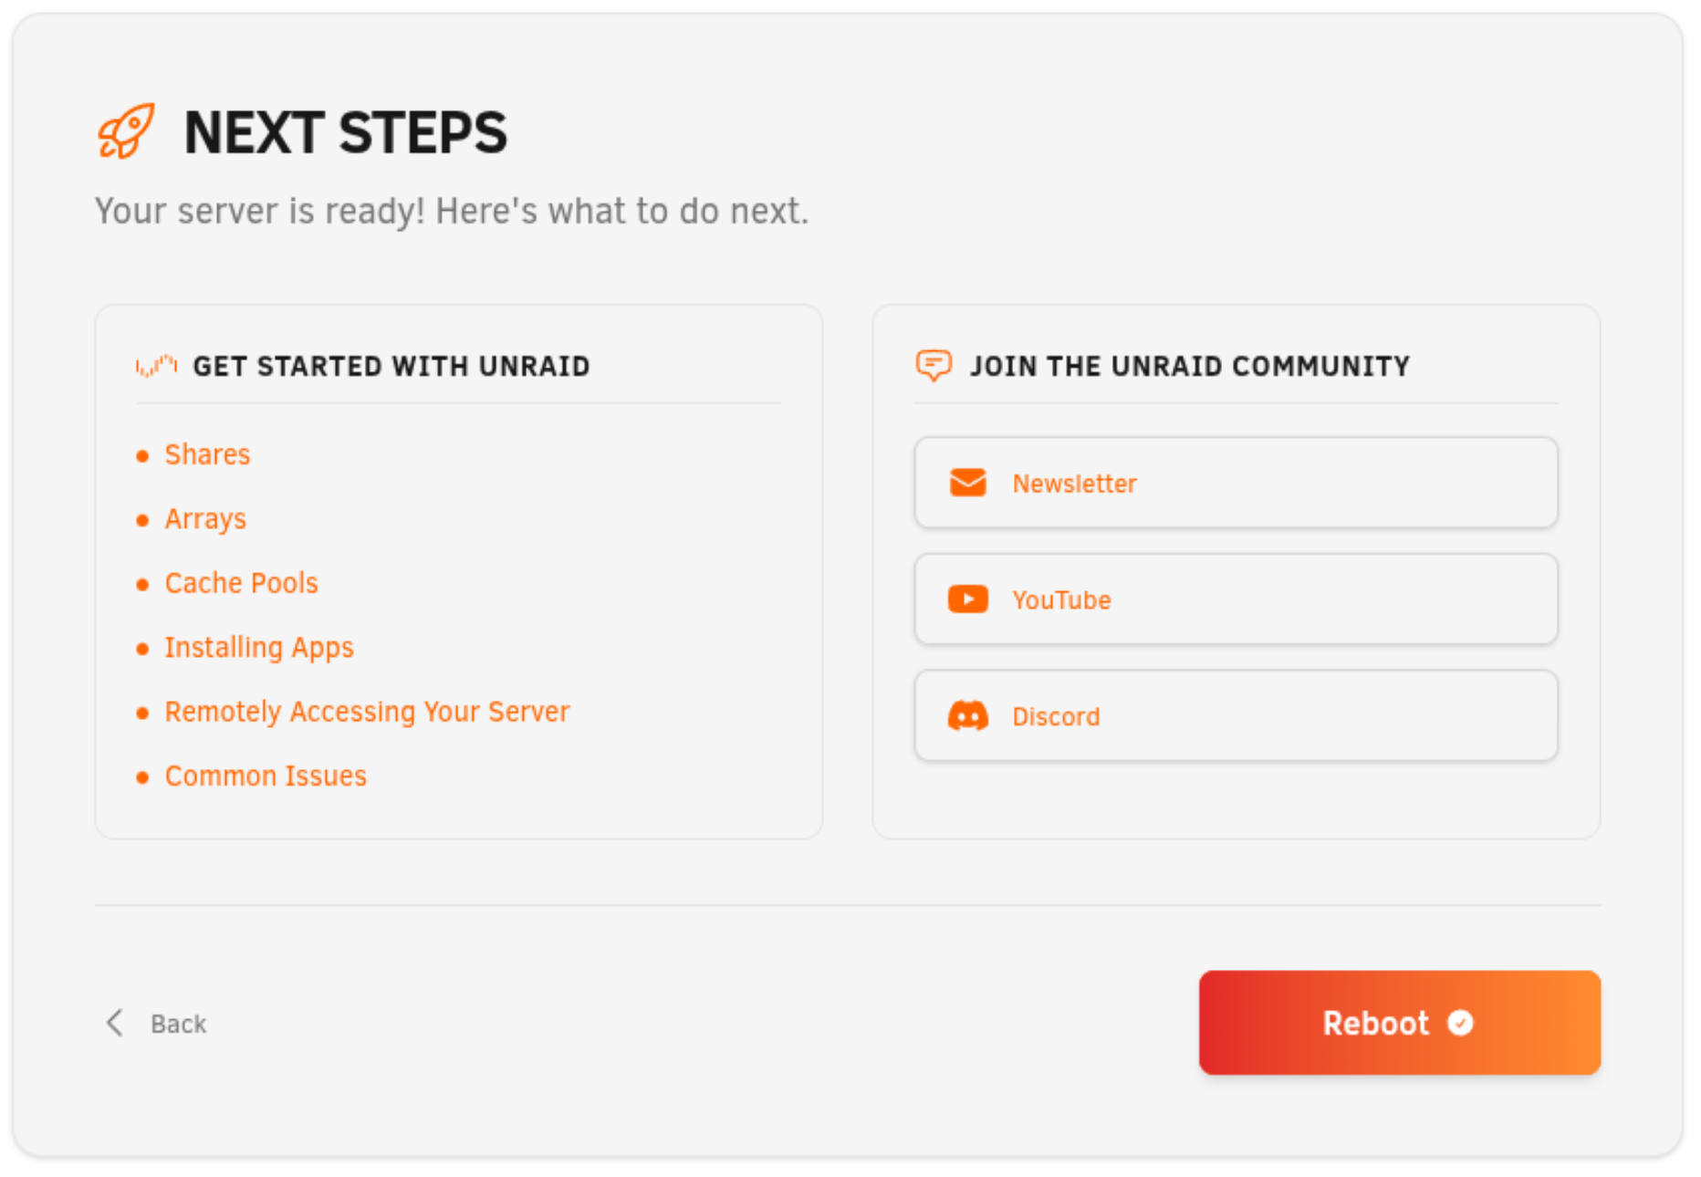Click the envelope icon on the Newsletter button
The image size is (1701, 1177).
tap(967, 483)
